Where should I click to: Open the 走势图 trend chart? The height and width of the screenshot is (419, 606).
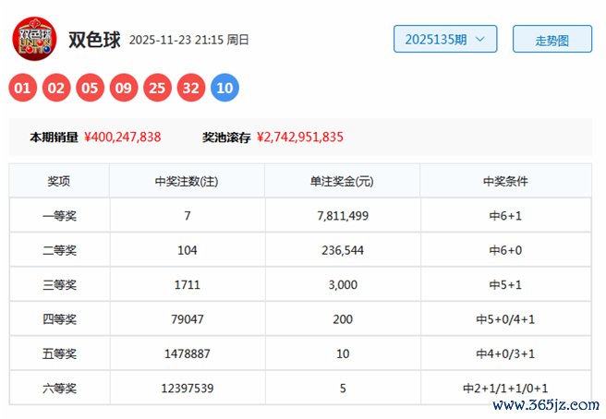click(x=551, y=41)
